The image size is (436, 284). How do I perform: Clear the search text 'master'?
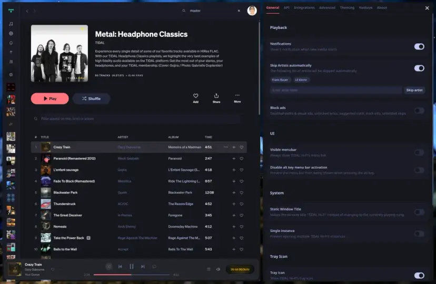click(x=239, y=11)
